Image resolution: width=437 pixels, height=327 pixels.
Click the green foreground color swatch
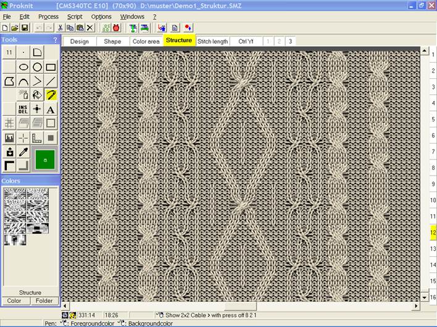(x=44, y=158)
